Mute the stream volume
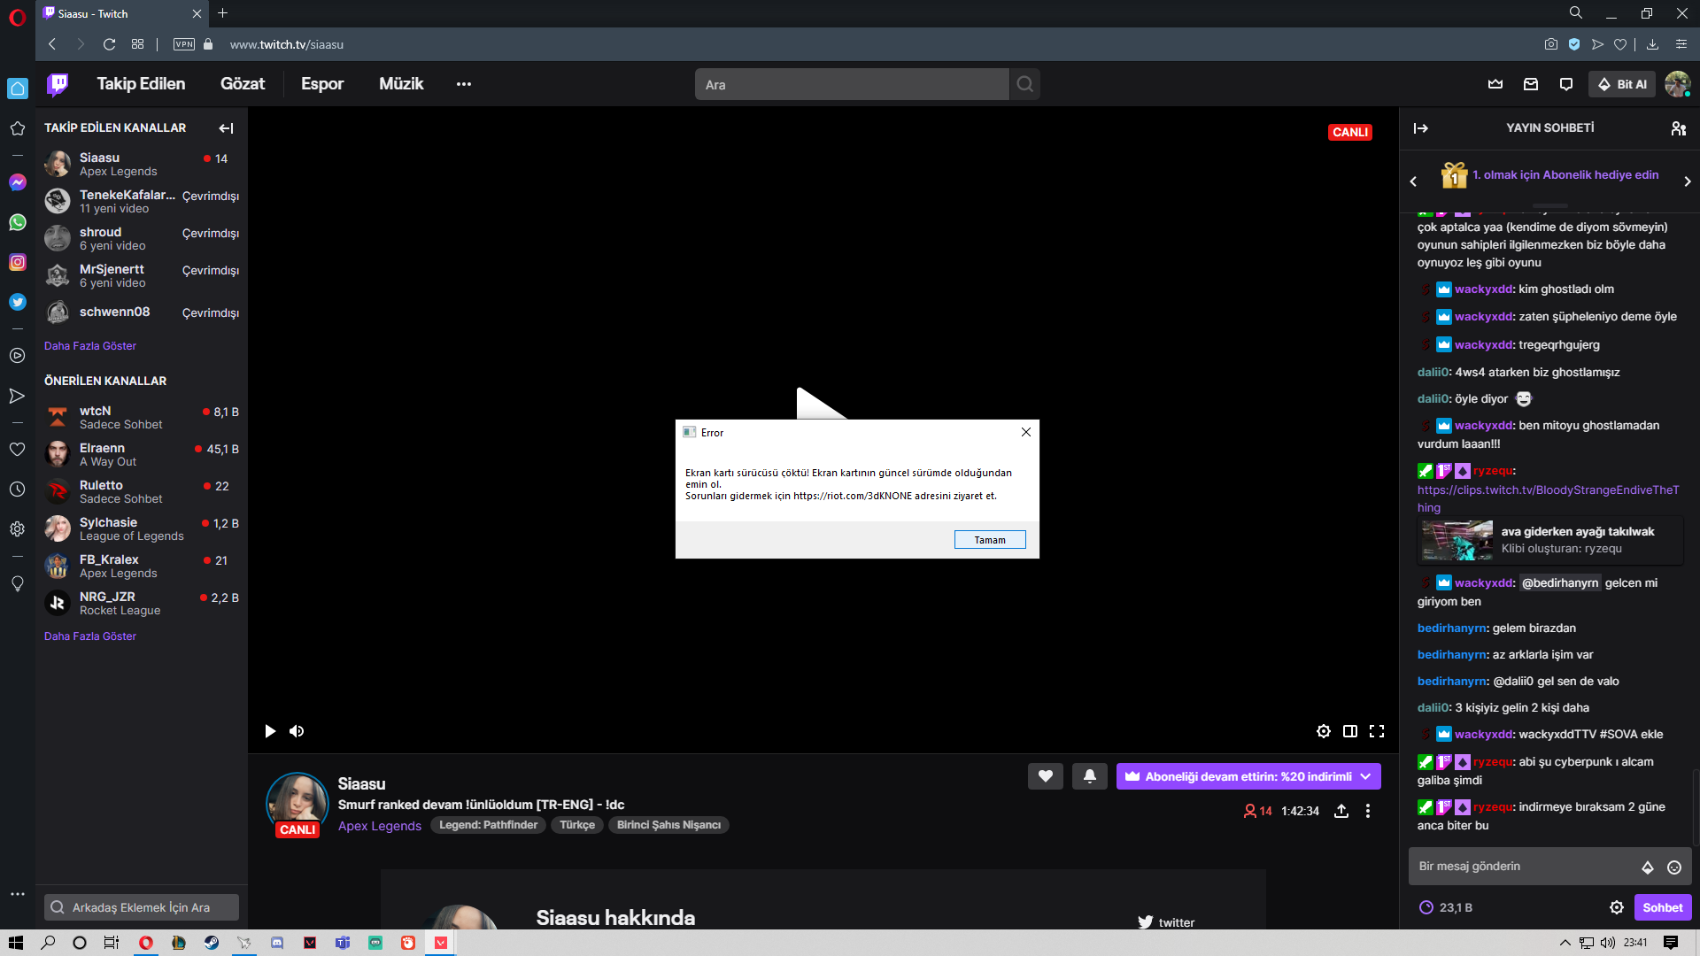The width and height of the screenshot is (1700, 956). pyautogui.click(x=297, y=731)
